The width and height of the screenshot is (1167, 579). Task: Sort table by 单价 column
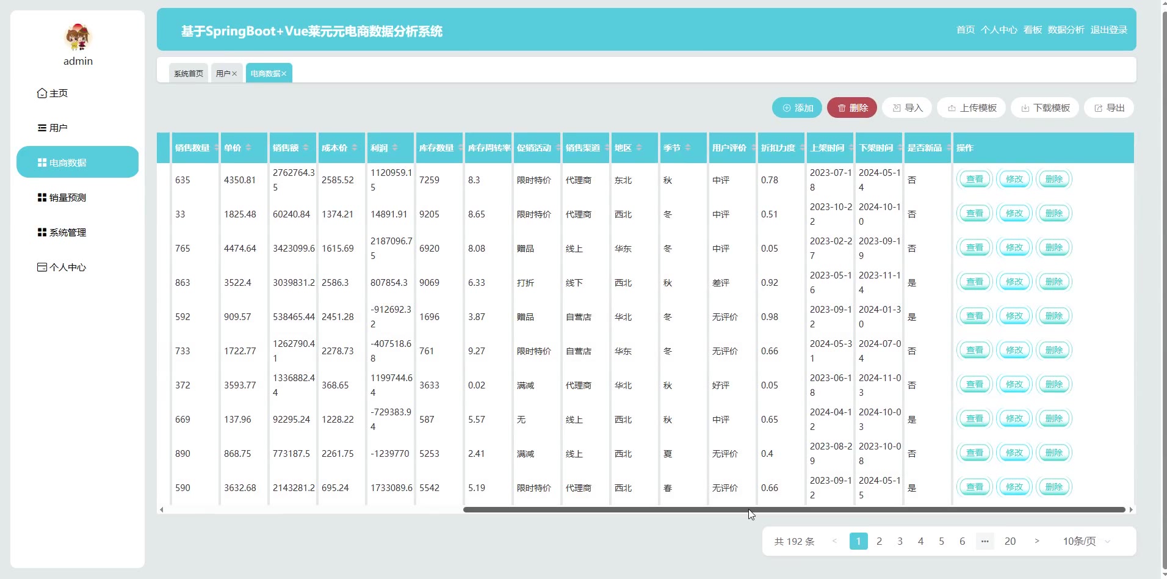point(248,148)
